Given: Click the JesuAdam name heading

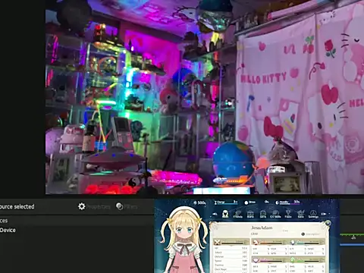Looking at the screenshot, I should point(262,227).
